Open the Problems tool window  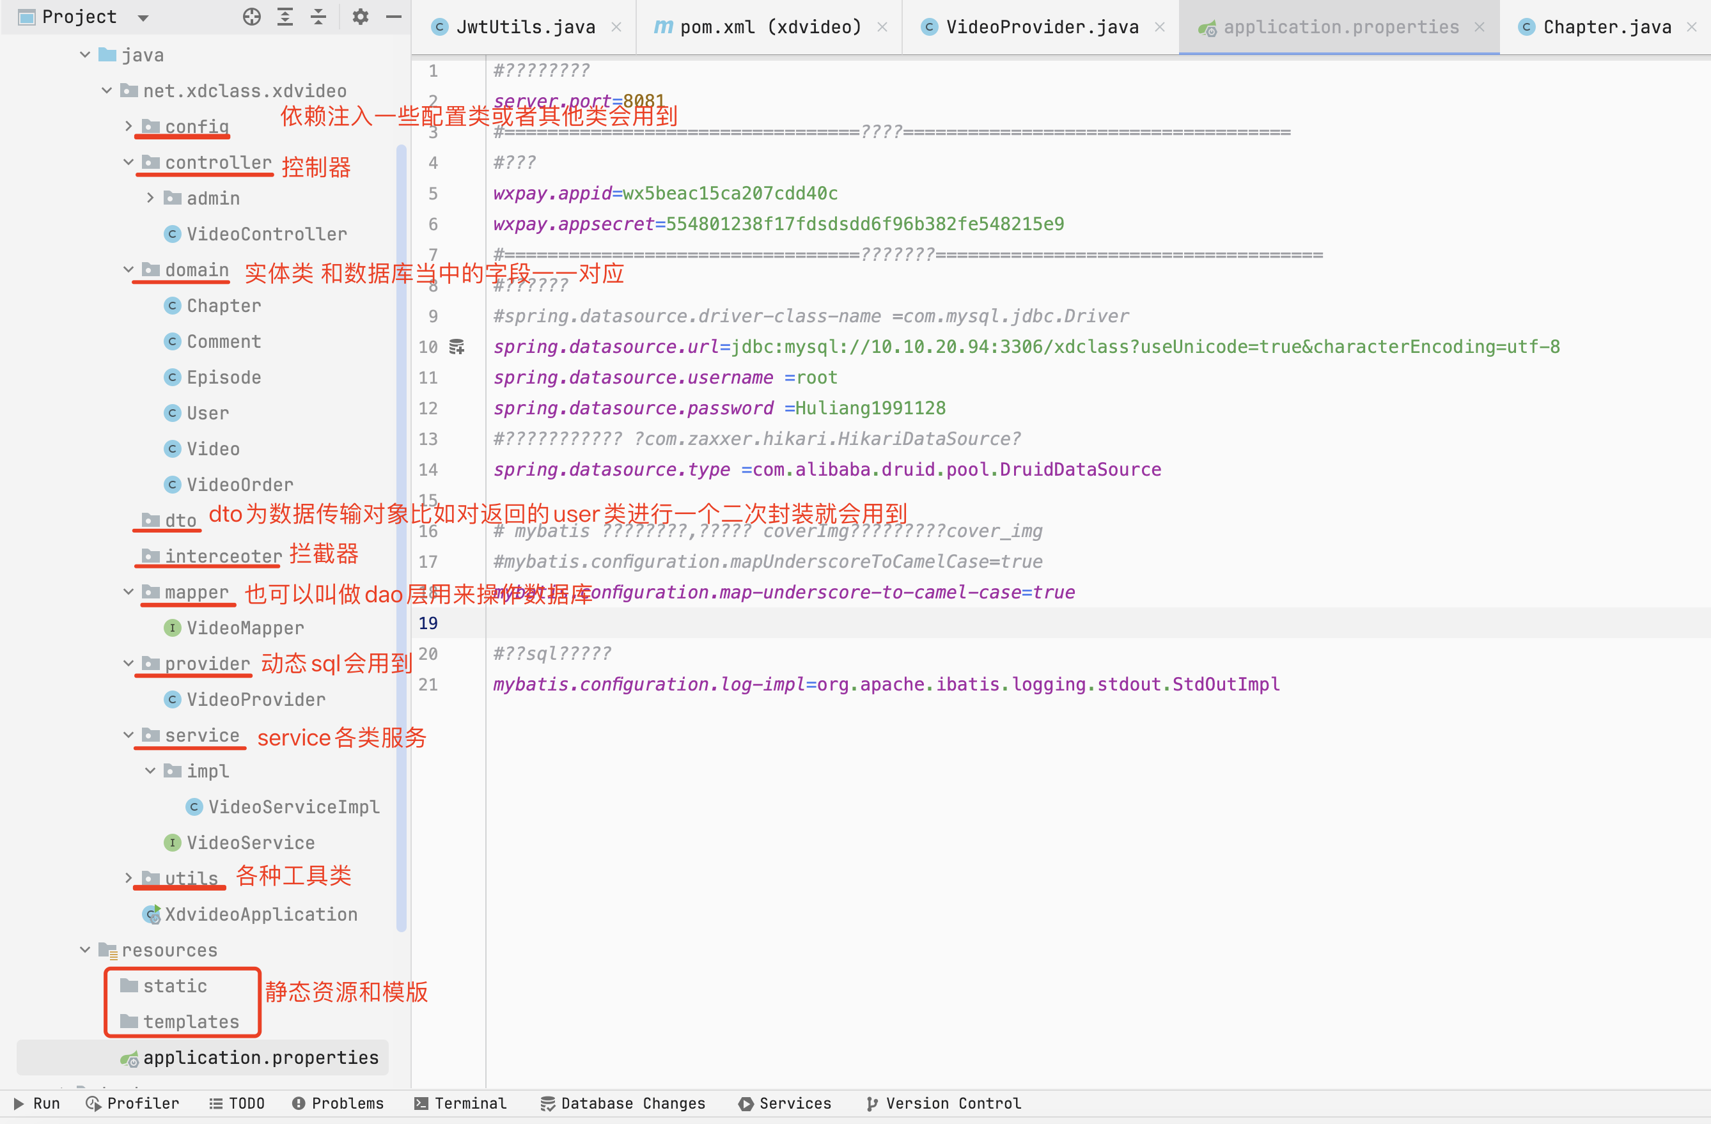338,1103
